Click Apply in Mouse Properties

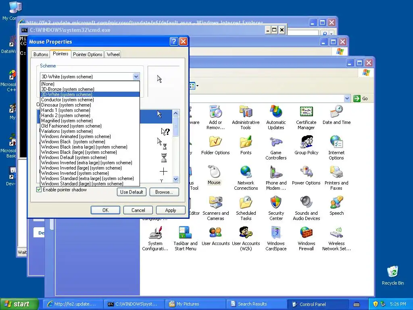[x=171, y=210]
